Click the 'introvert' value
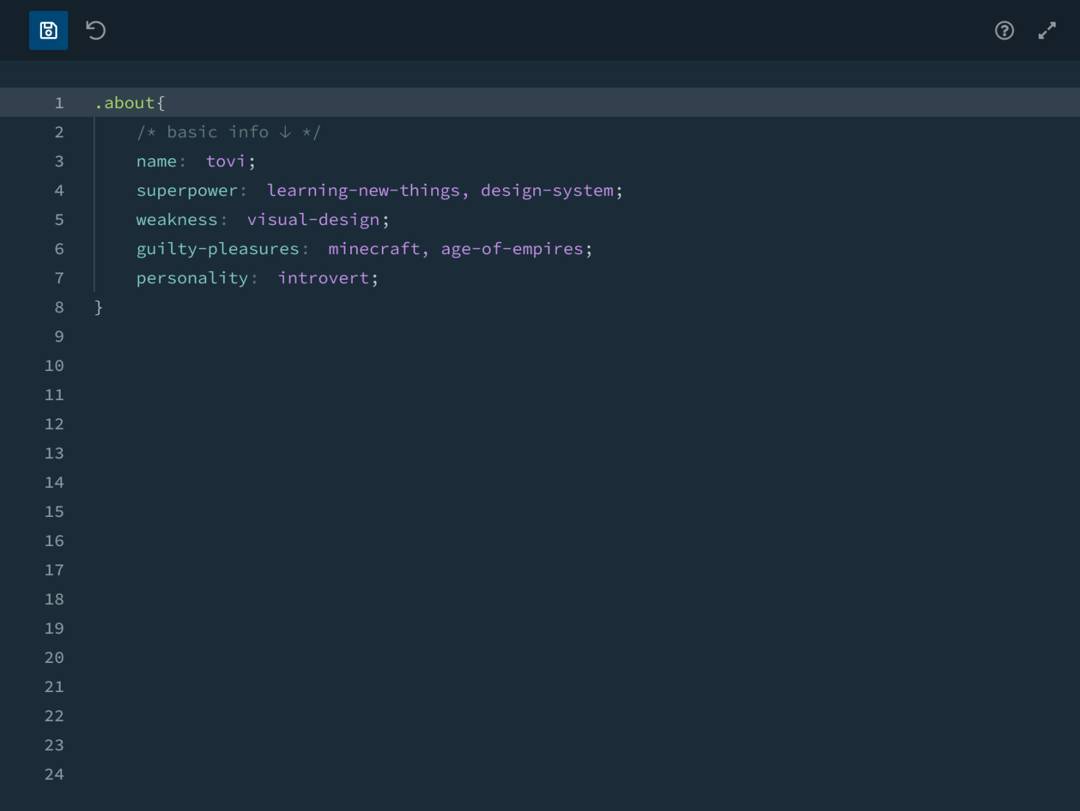The width and height of the screenshot is (1080, 811). (324, 278)
